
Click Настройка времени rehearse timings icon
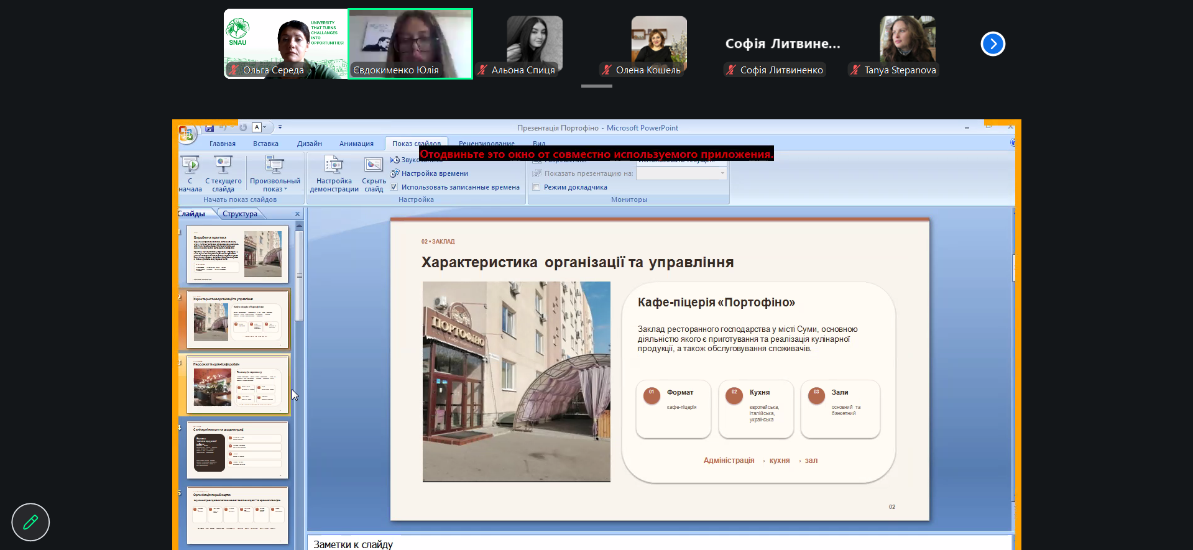(395, 173)
